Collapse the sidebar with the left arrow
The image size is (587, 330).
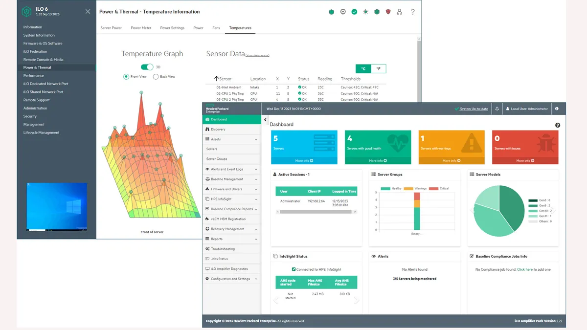tap(265, 120)
